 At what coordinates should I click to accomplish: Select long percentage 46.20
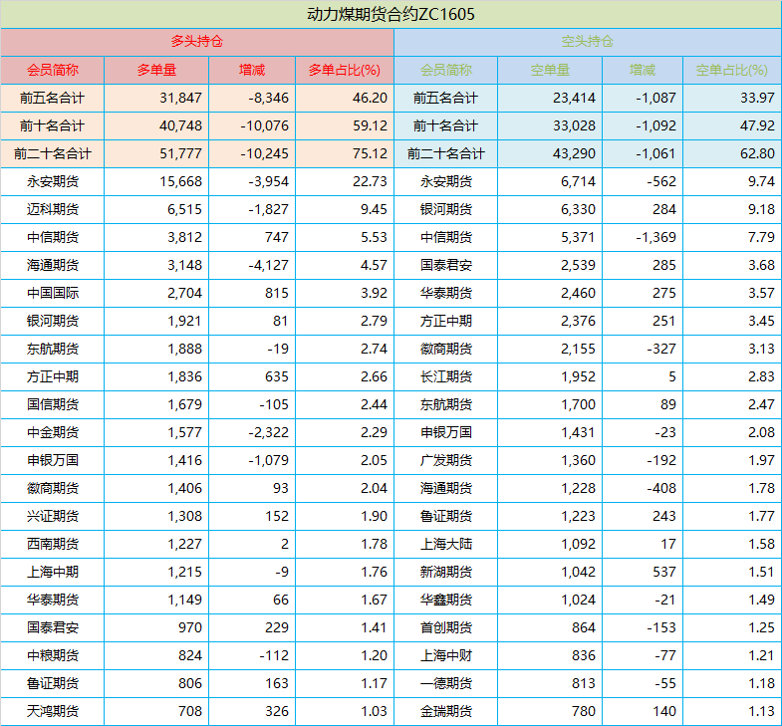click(370, 98)
